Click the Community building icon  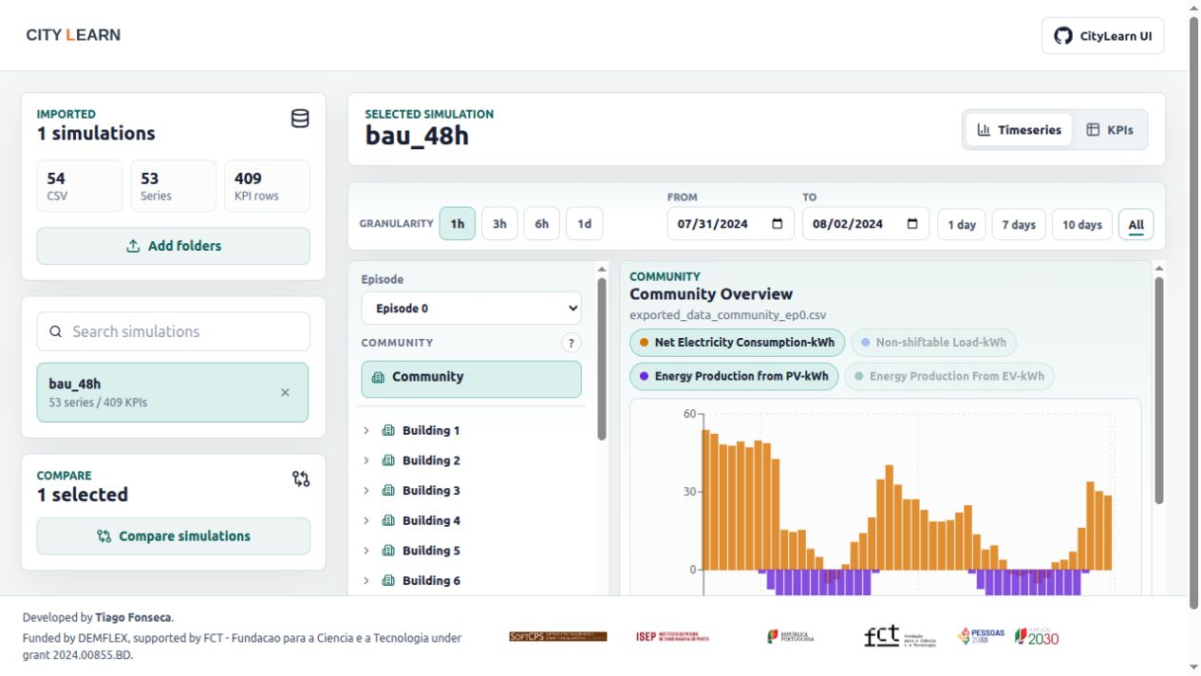(x=379, y=377)
